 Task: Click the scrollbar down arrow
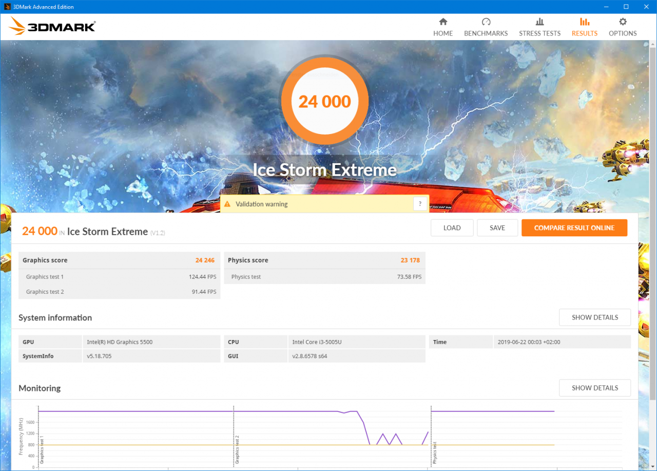tap(653, 466)
